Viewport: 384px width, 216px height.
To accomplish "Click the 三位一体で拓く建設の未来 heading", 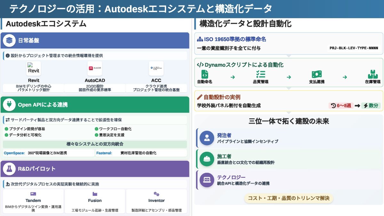I will click(289, 121).
